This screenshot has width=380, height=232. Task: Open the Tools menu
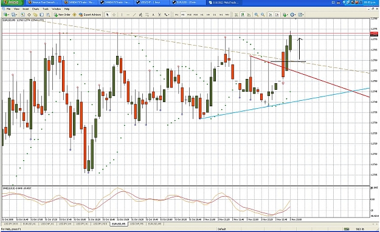point(46,9)
